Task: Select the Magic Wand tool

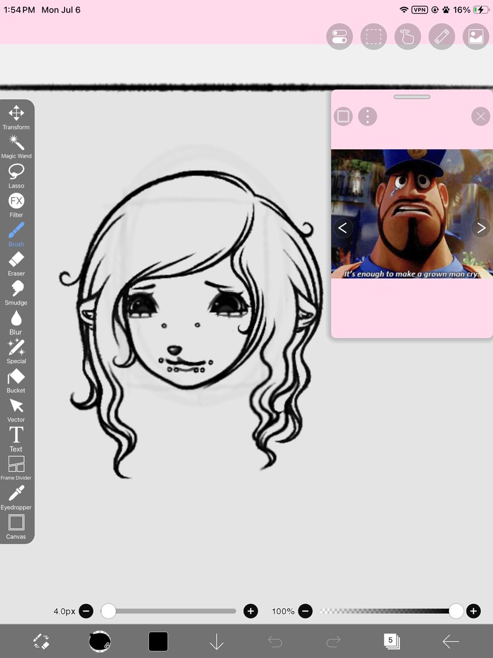Action: [16, 146]
